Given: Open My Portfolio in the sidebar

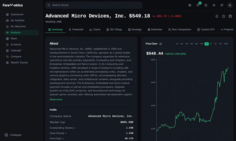Looking at the screenshot, I should [x=21, y=20].
